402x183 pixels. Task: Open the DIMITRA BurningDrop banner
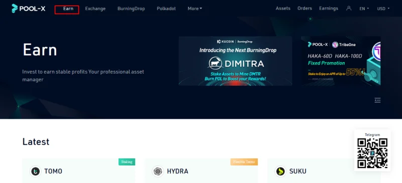click(235, 61)
